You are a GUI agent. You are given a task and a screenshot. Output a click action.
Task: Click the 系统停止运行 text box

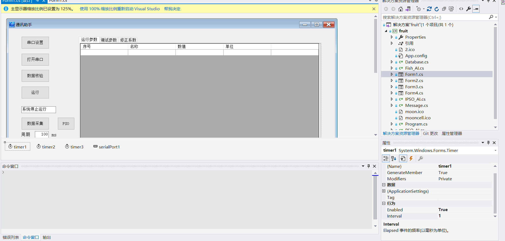coord(39,109)
